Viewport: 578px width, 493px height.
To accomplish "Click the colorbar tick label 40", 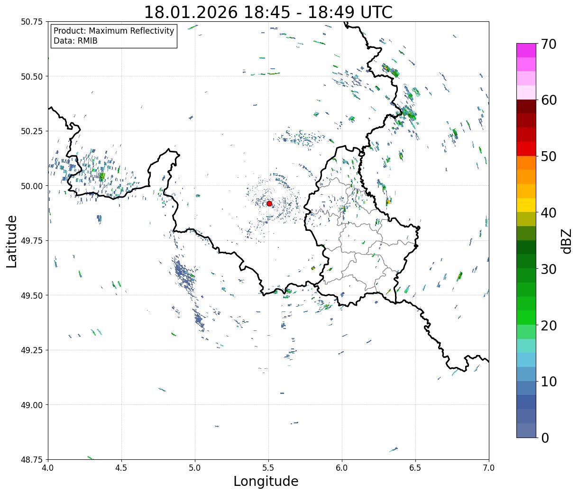I will [548, 213].
